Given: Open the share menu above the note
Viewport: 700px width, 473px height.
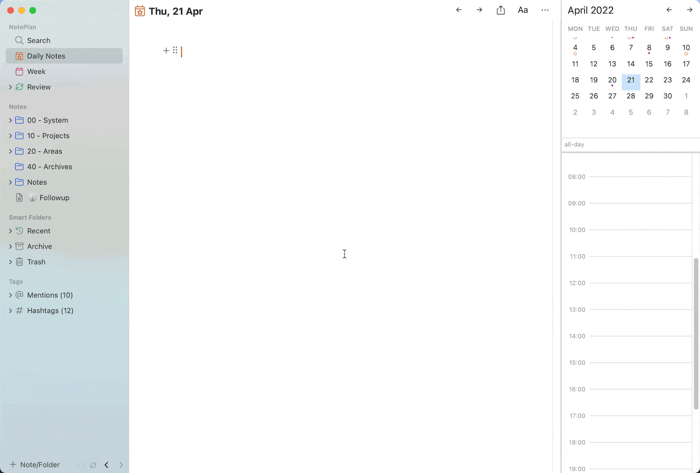Looking at the screenshot, I should [x=501, y=10].
